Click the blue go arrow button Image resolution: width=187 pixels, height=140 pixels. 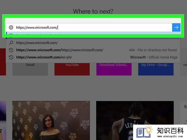[x=176, y=27]
